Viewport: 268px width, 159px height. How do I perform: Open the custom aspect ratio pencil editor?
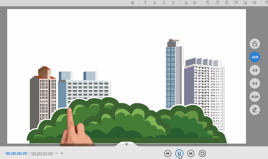pos(255,109)
